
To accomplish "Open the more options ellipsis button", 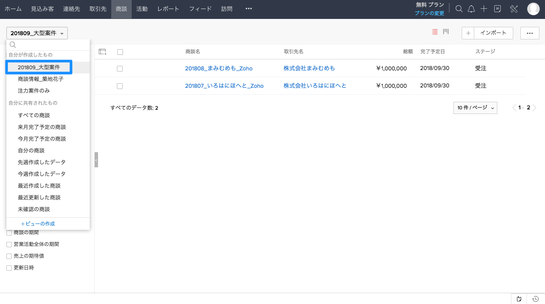I will click(x=529, y=33).
